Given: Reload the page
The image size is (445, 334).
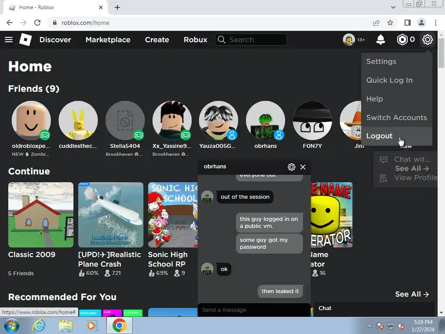Looking at the screenshot, I should [37, 23].
